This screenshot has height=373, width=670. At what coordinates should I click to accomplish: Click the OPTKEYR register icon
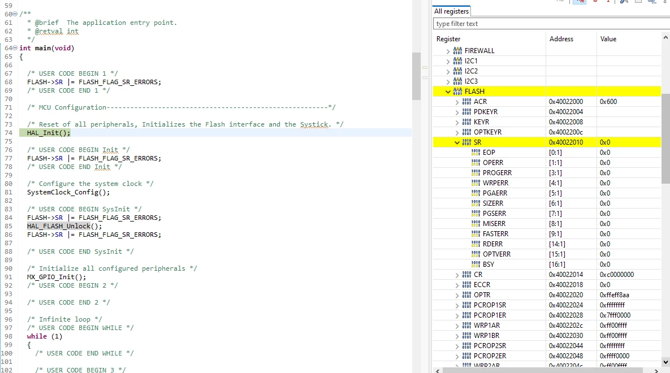[466, 132]
